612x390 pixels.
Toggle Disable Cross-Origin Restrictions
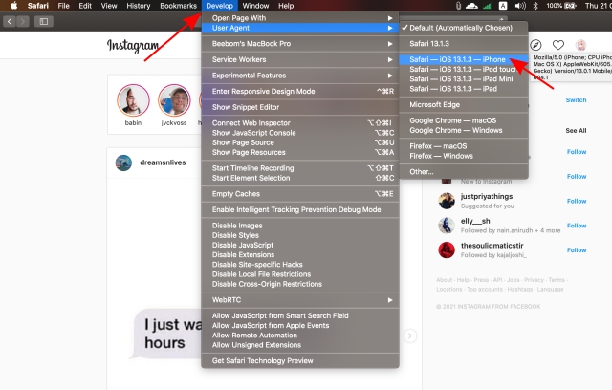[299, 284]
